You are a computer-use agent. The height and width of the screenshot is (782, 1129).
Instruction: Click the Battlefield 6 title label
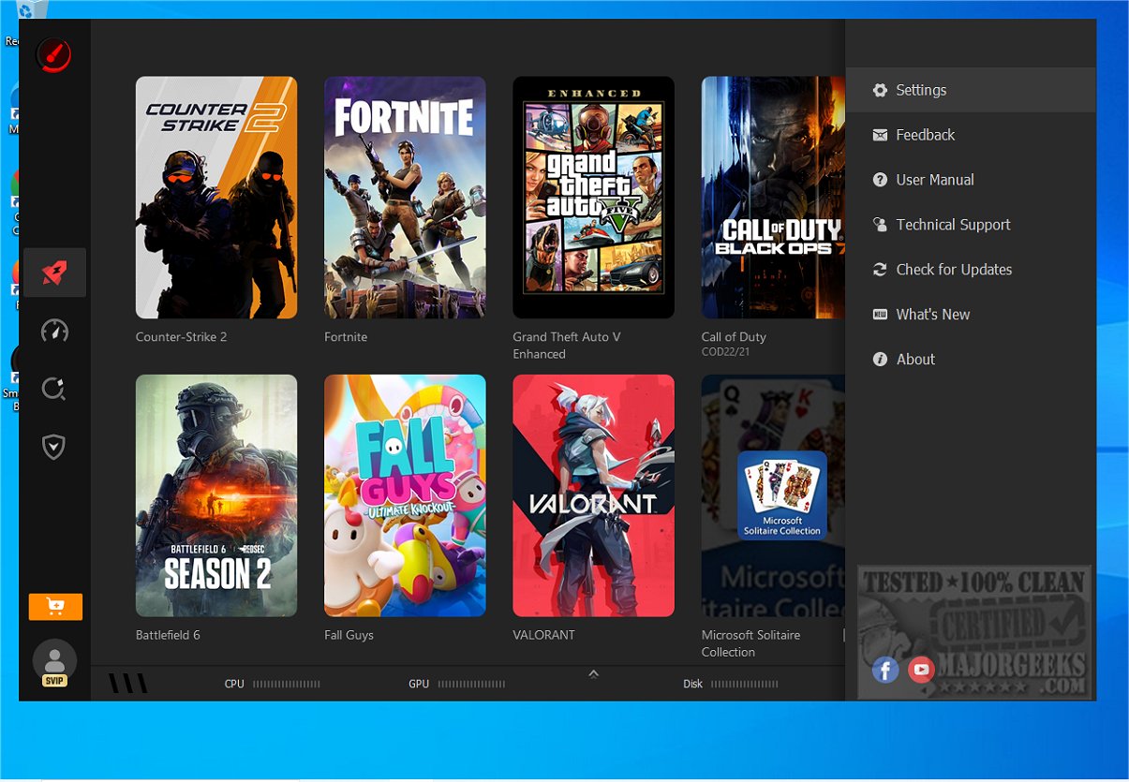168,635
